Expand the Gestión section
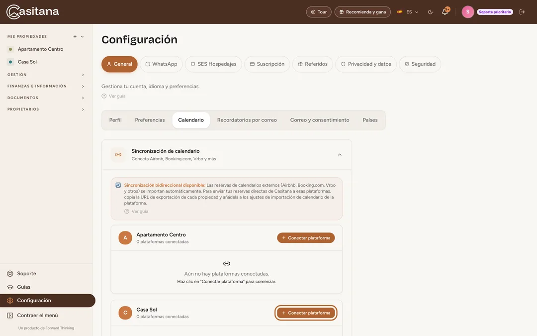Image resolution: width=537 pixels, height=336 pixels. (x=46, y=75)
